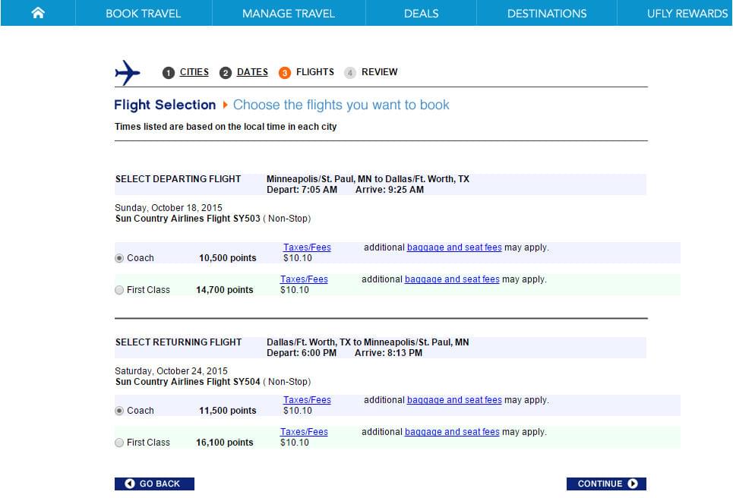Click the 14,700 points departing First Class price
This screenshot has height=498, width=733.
click(x=225, y=290)
